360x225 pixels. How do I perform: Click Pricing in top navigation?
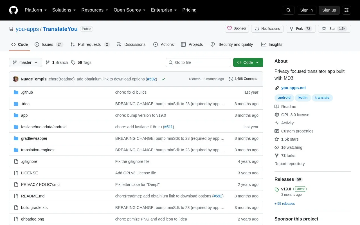[x=189, y=10]
